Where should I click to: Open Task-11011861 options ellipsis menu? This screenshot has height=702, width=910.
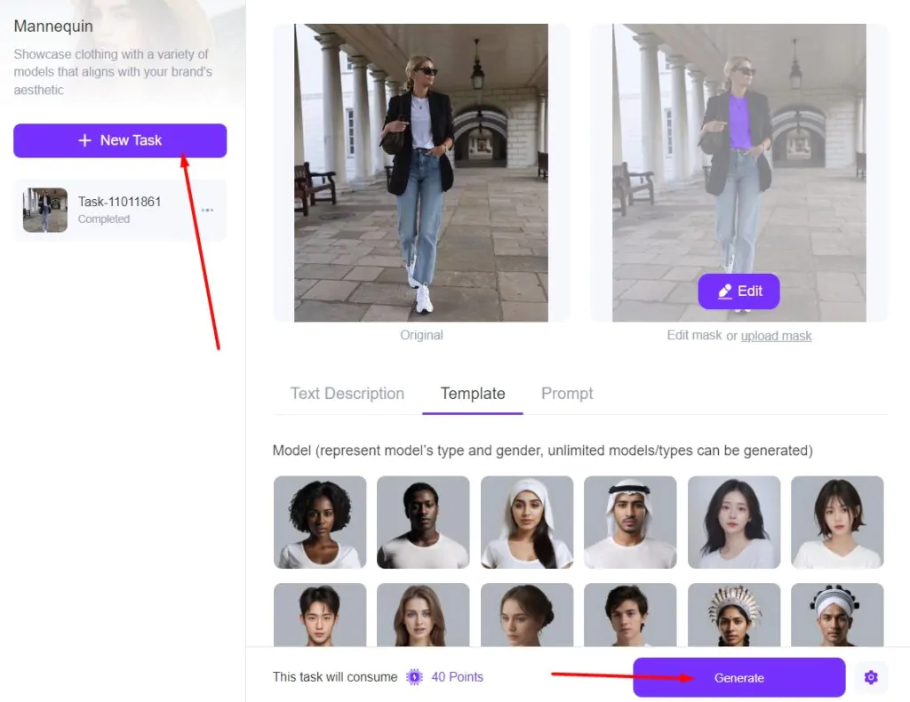207,210
